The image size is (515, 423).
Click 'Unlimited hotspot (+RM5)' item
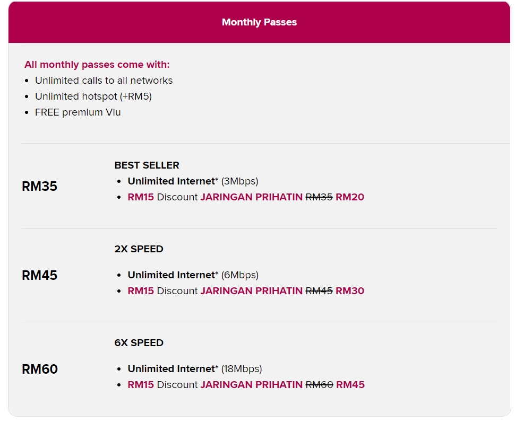pyautogui.click(x=93, y=96)
